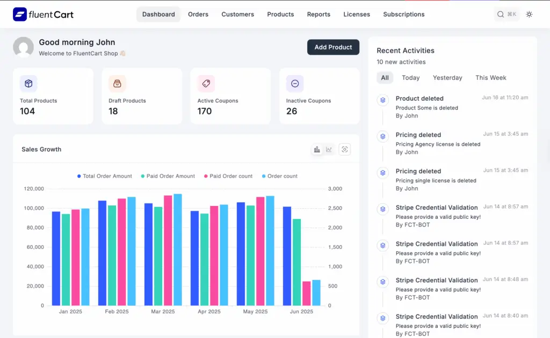Switch Sales Growth to line chart view
Viewport: 550px width, 338px height.
pos(329,149)
